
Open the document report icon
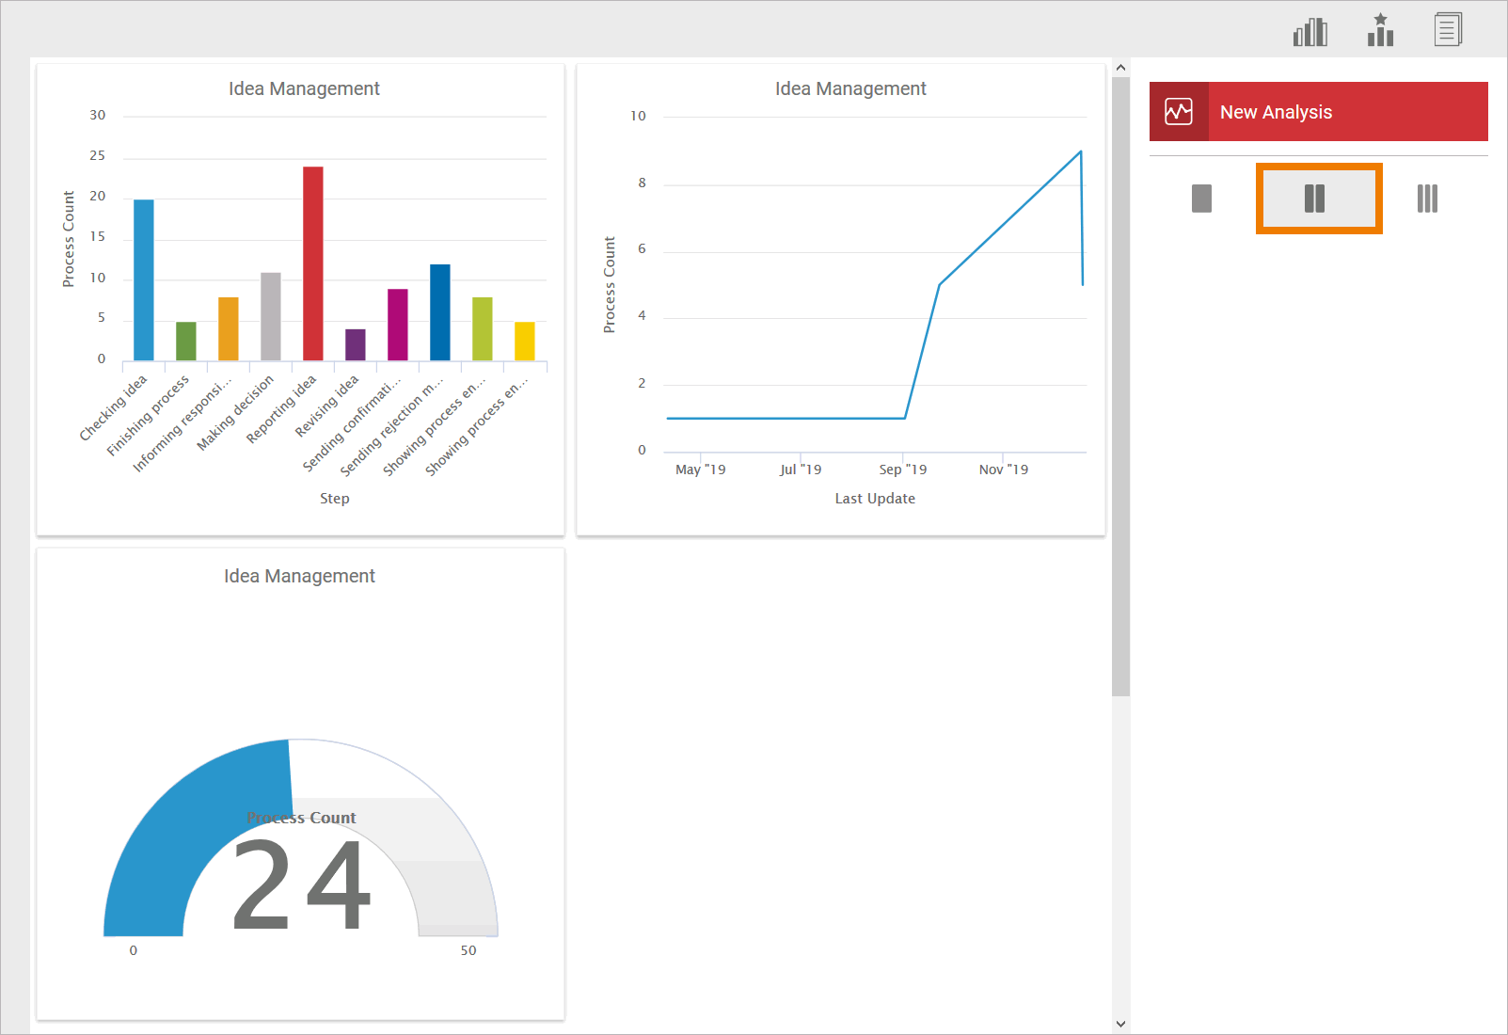tap(1448, 29)
